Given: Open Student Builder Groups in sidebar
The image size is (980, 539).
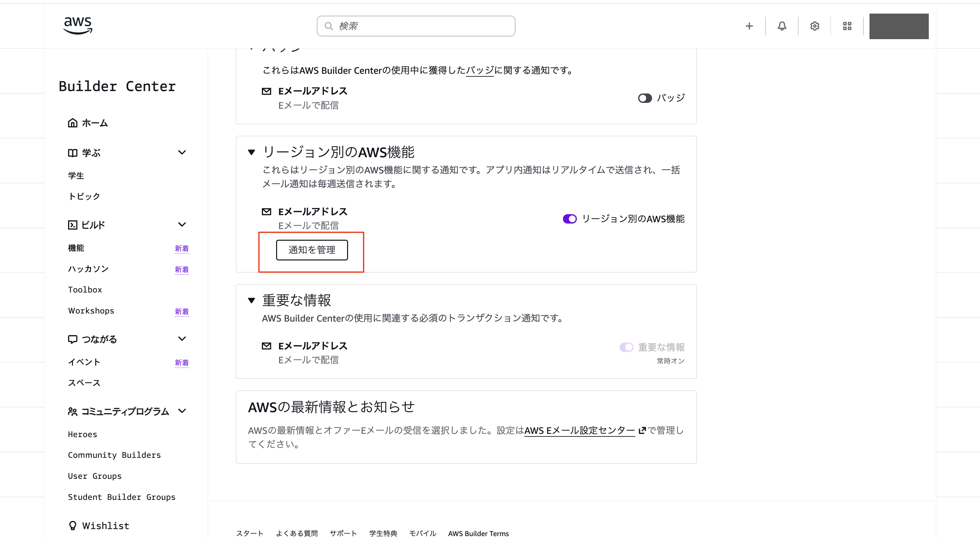Looking at the screenshot, I should tap(121, 497).
